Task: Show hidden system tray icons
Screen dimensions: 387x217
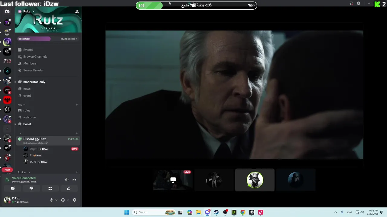Action: click(335, 212)
